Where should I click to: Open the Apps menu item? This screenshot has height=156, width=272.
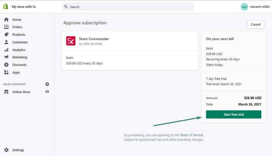[x=16, y=73]
